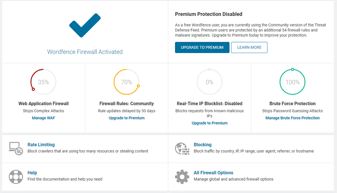Click the All Firewall Options gear icon

tap(182, 177)
